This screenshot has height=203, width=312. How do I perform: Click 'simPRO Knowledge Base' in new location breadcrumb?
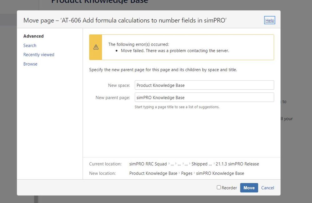point(220,173)
